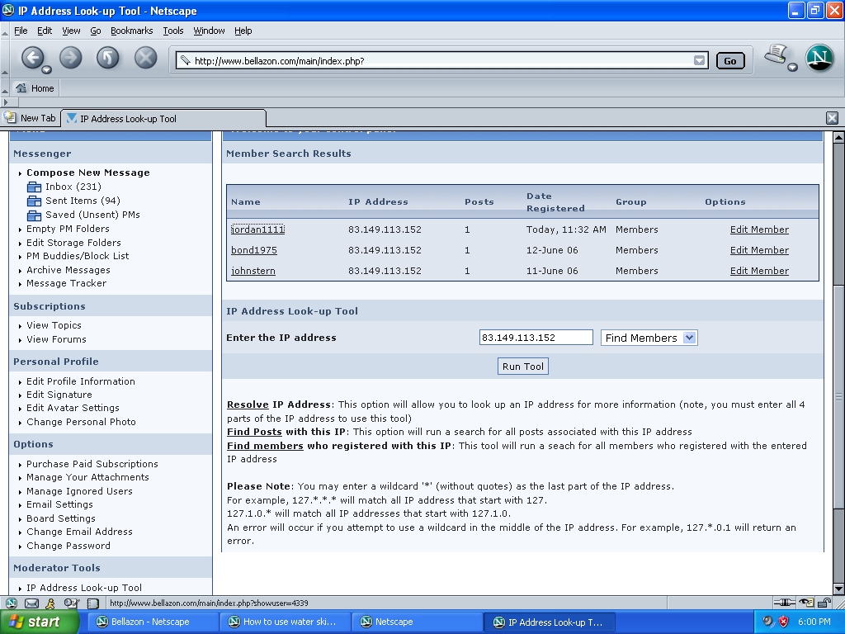Open Mail icon in status bar

point(31,603)
